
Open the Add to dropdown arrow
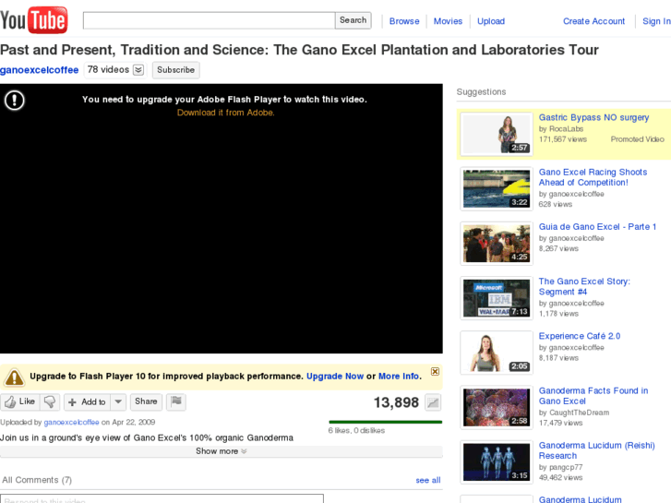(x=118, y=401)
